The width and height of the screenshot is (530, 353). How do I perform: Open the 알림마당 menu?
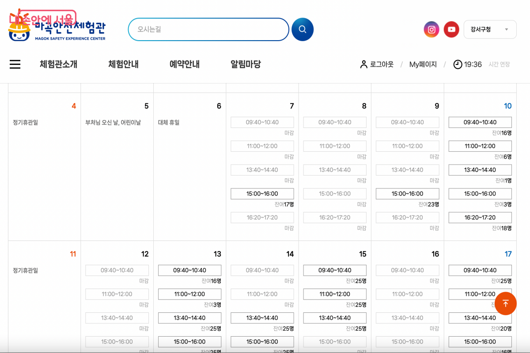(x=246, y=64)
